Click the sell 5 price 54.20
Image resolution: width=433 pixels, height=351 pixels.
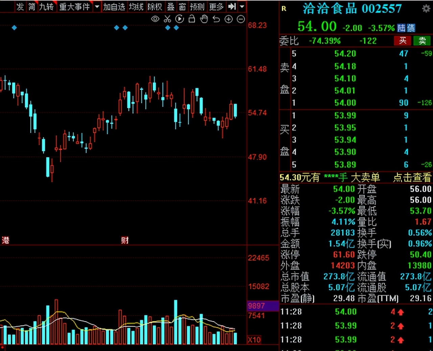click(345, 53)
